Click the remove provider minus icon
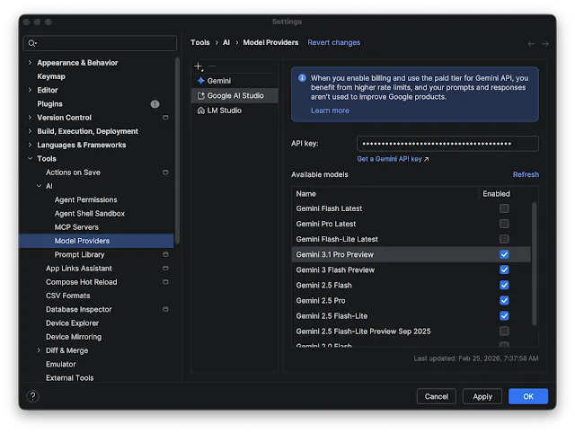This screenshot has width=575, height=433. [212, 66]
